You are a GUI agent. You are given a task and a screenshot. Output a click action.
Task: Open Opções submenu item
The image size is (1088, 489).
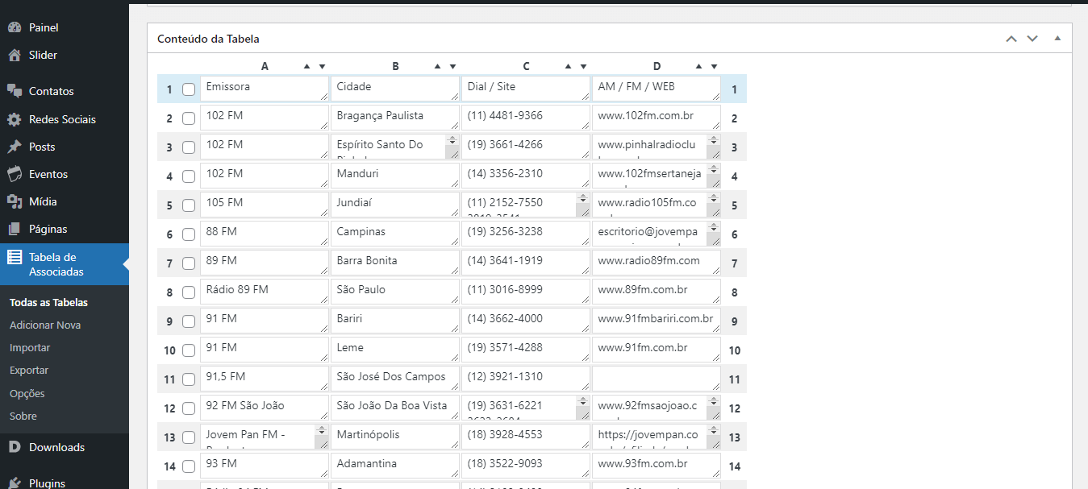pyautogui.click(x=27, y=393)
